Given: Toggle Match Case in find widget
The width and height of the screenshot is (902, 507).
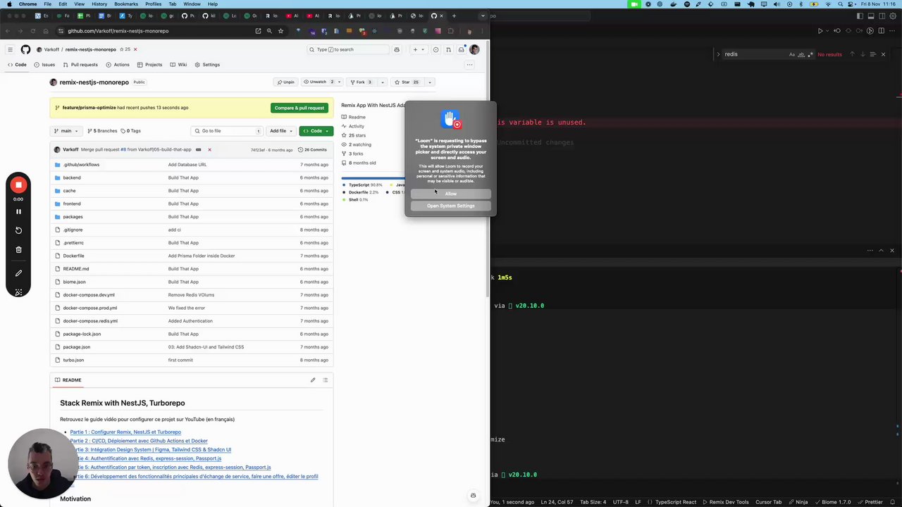Looking at the screenshot, I should pyautogui.click(x=792, y=54).
